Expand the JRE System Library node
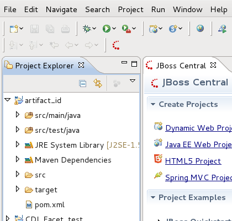Viewport: 232px width, 221px height. pyautogui.click(x=18, y=144)
